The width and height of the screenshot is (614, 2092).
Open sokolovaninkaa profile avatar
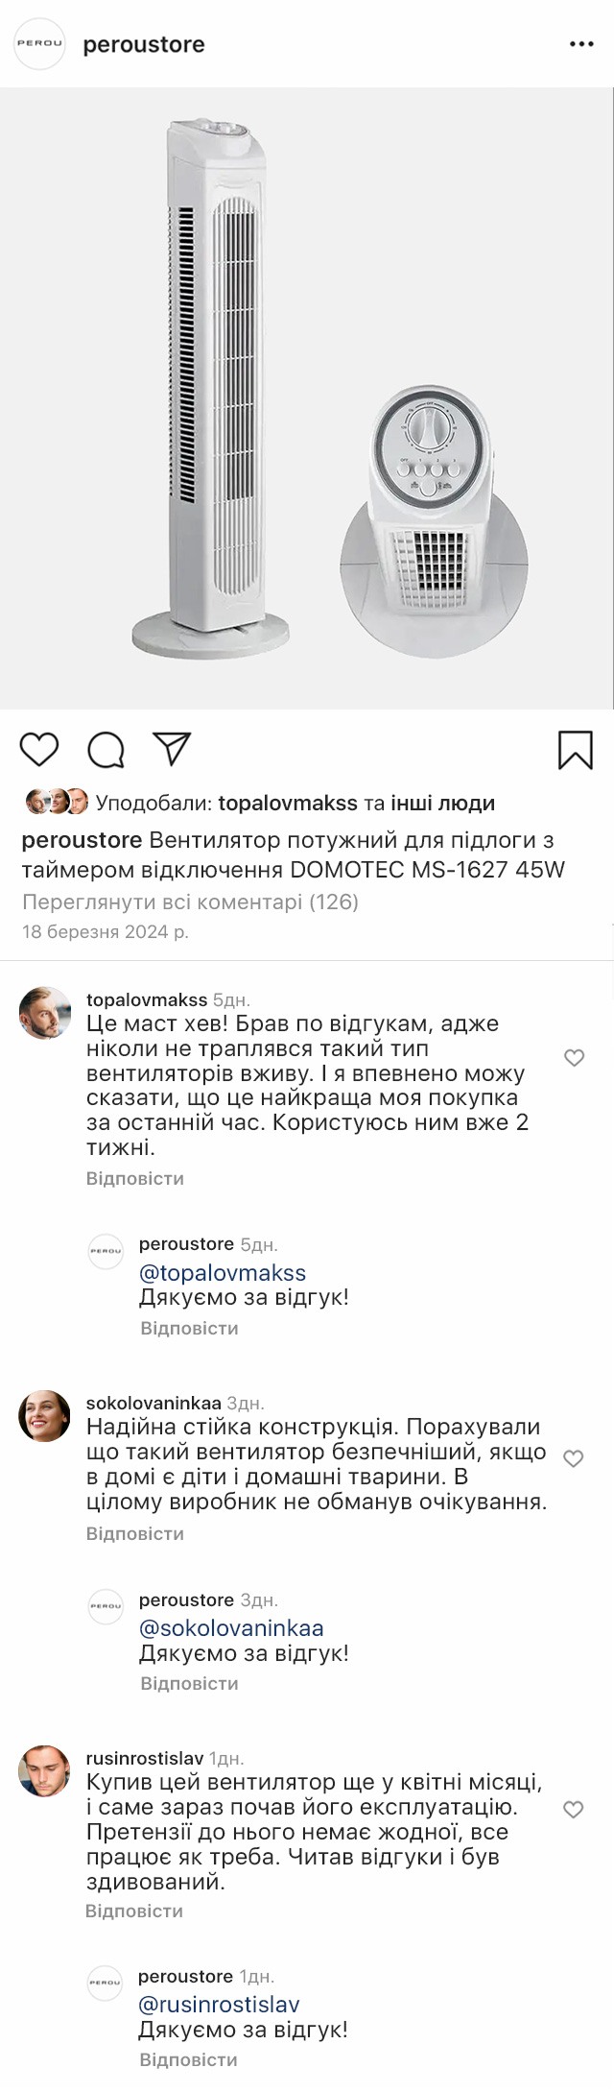pyautogui.click(x=45, y=1416)
